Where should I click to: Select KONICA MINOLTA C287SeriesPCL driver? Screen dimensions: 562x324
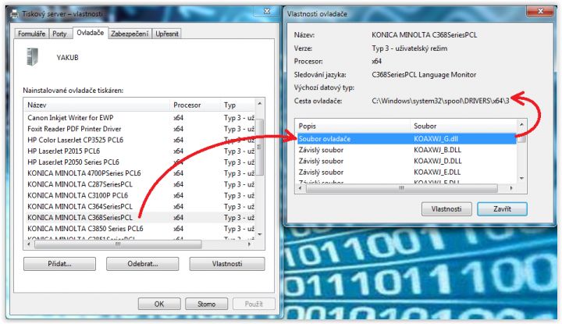tap(140, 184)
